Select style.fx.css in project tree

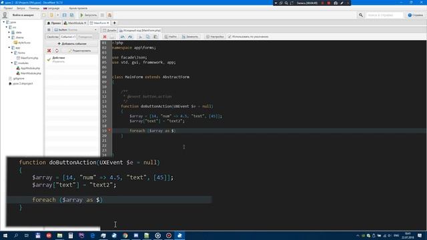pyautogui.click(x=22, y=43)
